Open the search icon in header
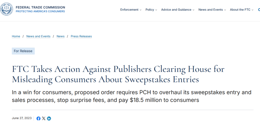The width and height of the screenshot is (260, 127). [x=258, y=10]
